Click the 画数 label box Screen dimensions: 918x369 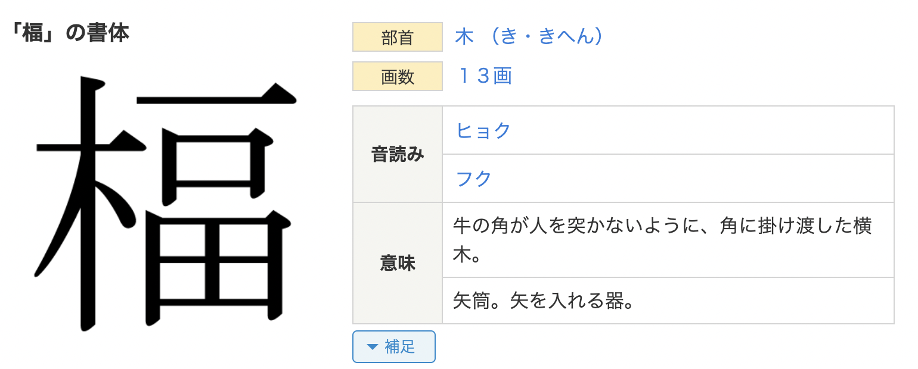click(x=397, y=76)
